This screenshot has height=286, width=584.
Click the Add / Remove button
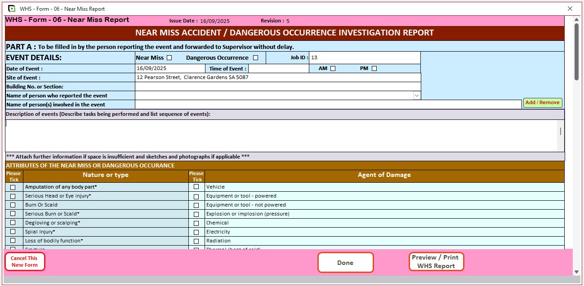[x=542, y=102]
